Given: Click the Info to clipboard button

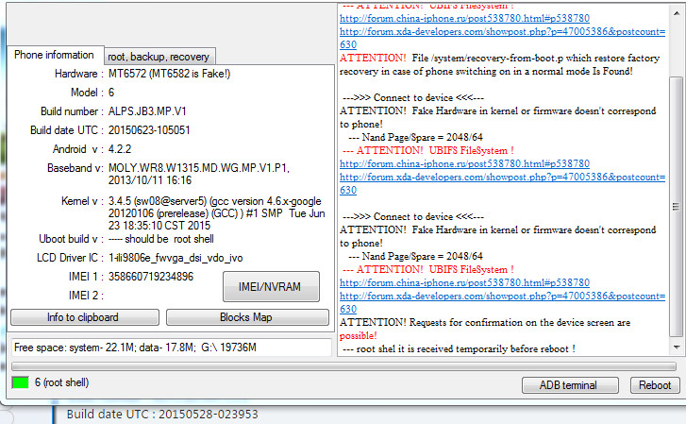Looking at the screenshot, I should [83, 317].
